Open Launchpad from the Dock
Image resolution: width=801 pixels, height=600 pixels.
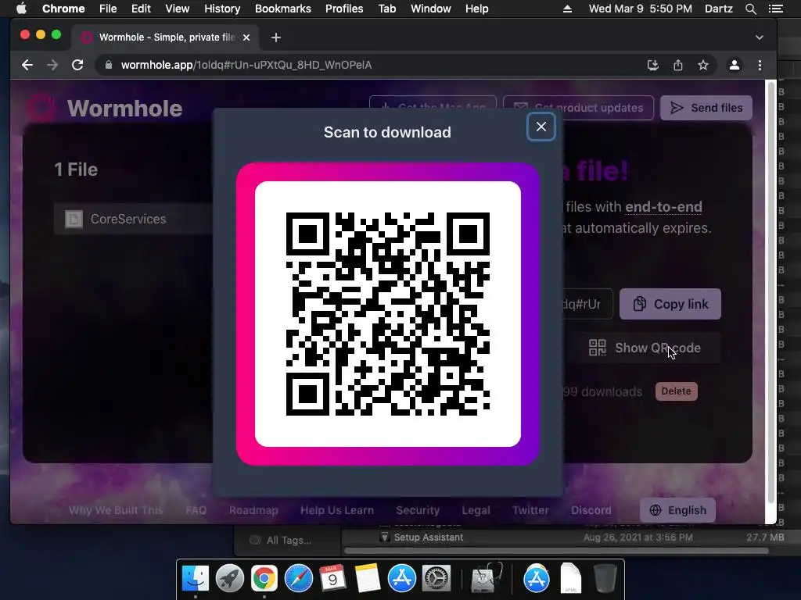point(230,578)
